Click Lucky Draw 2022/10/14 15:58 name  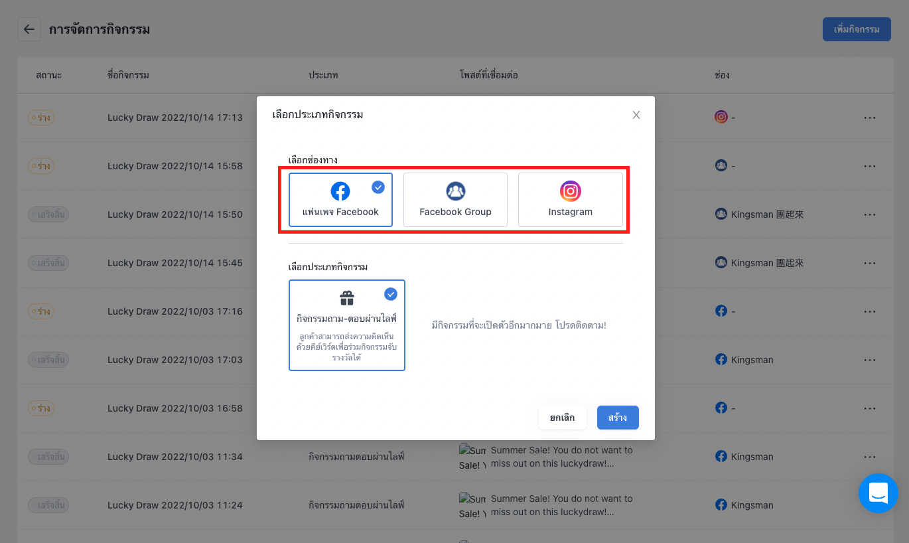pyautogui.click(x=175, y=166)
